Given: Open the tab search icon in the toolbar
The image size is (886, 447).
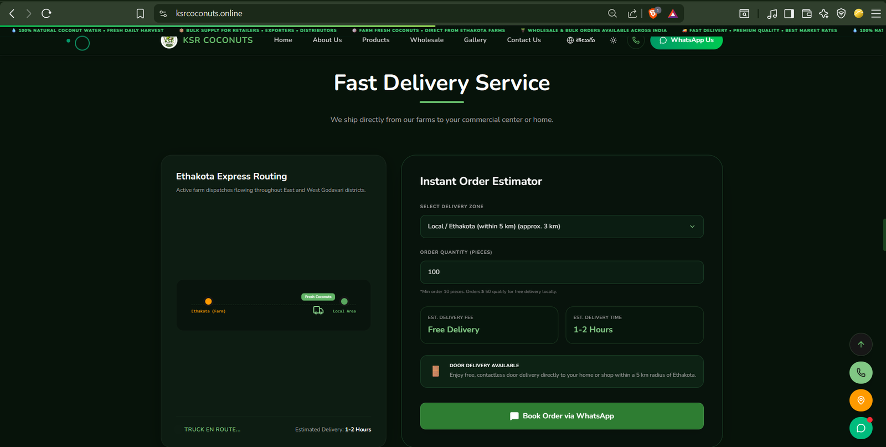Looking at the screenshot, I should coord(744,13).
